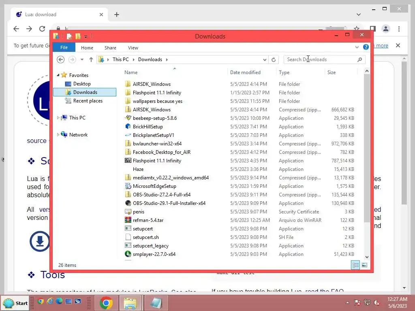Click the file list scrollbar down arrow
The image size is (415, 311).
pos(367,257)
